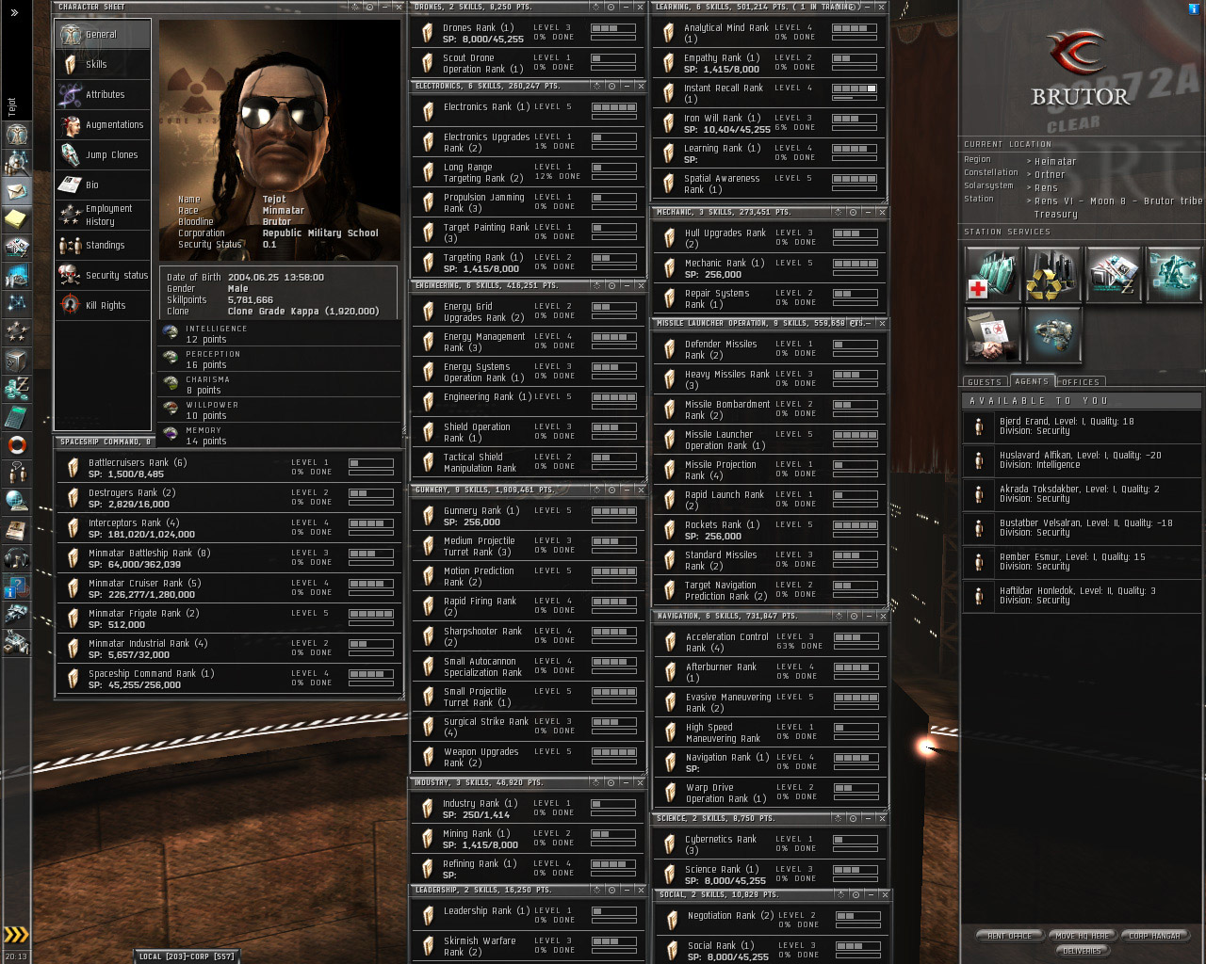Open Jump Clones in character sheet menu

pyautogui.click(x=103, y=155)
